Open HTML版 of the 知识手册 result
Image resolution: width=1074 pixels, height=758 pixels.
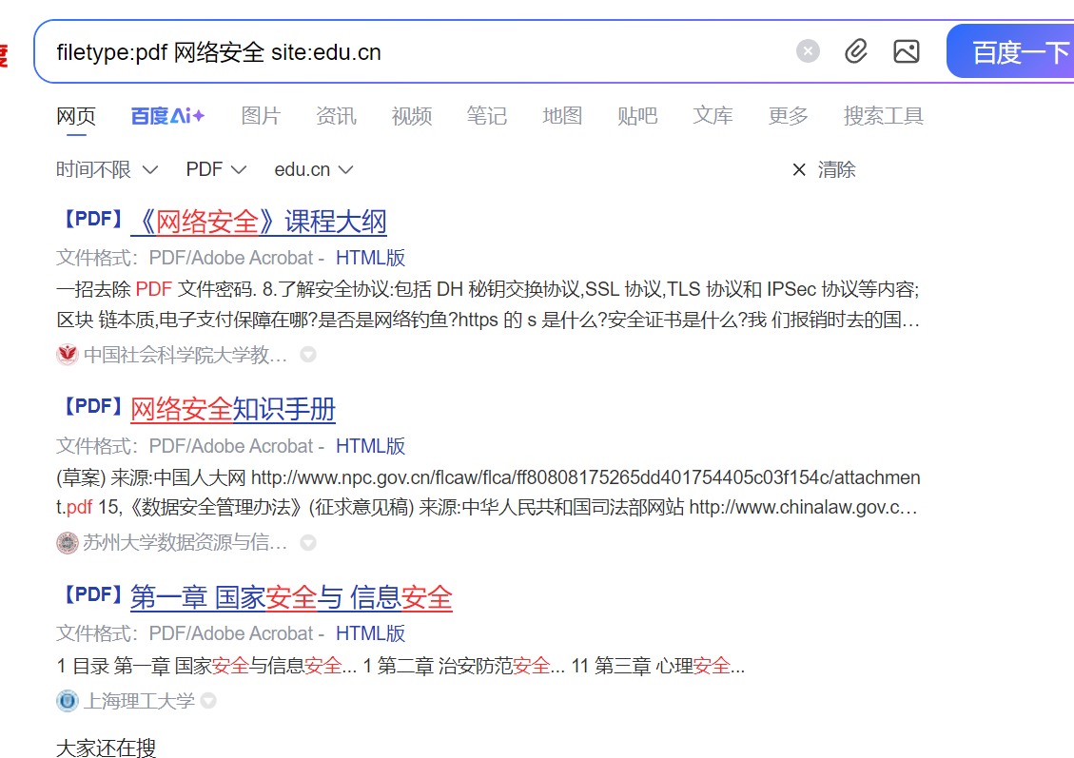(x=371, y=446)
